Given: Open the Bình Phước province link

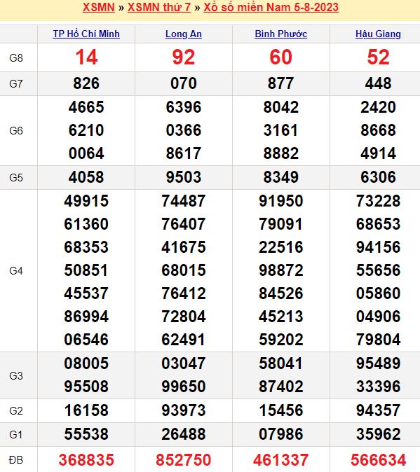Looking at the screenshot, I should tap(280, 34).
